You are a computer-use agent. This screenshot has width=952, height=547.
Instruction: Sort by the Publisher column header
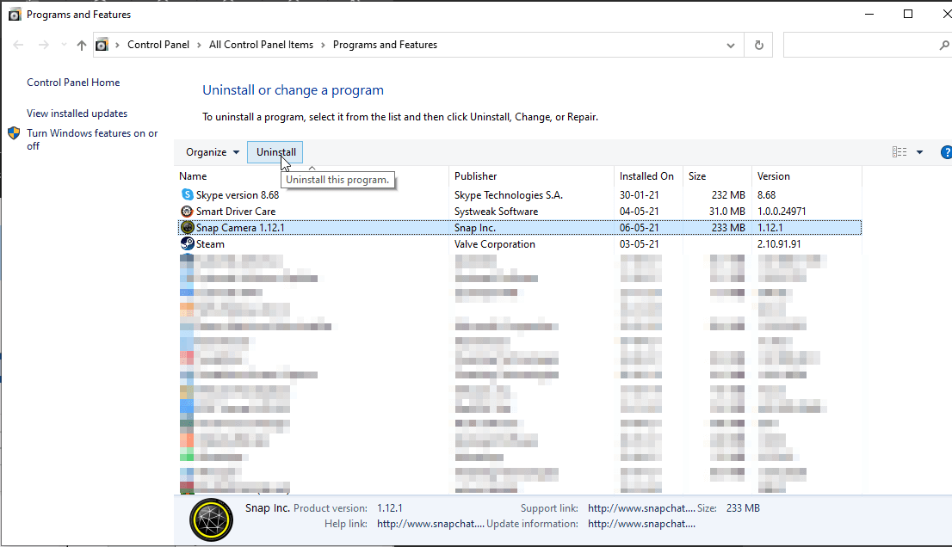coord(476,176)
